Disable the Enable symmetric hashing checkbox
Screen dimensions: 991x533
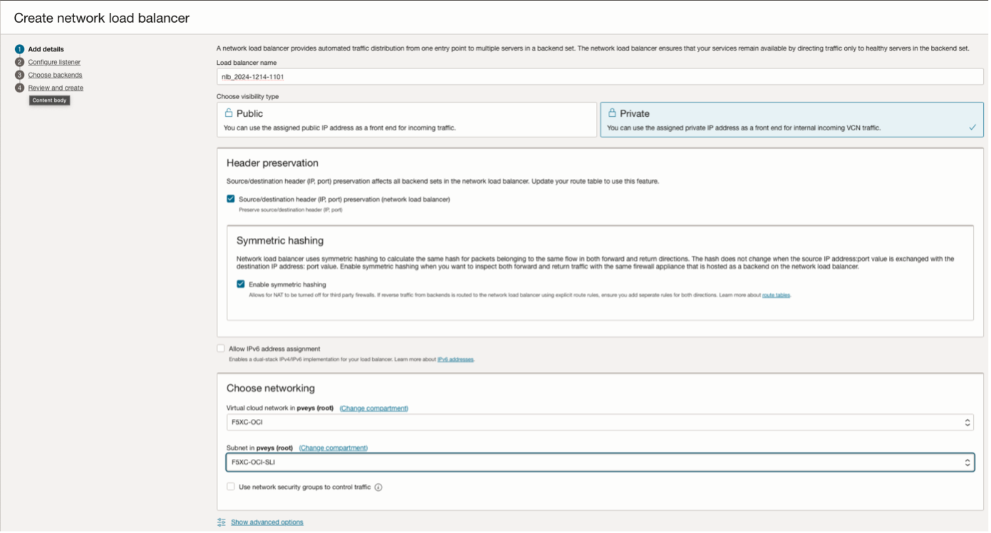click(241, 284)
